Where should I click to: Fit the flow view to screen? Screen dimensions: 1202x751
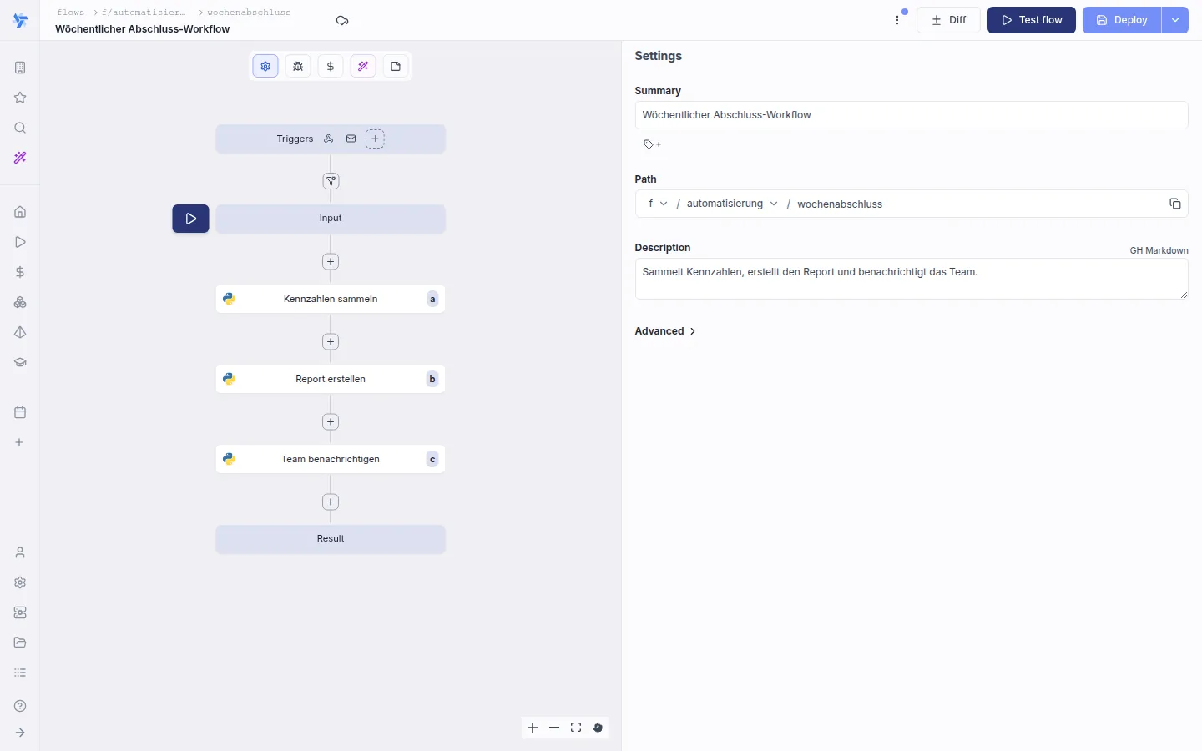[576, 728]
